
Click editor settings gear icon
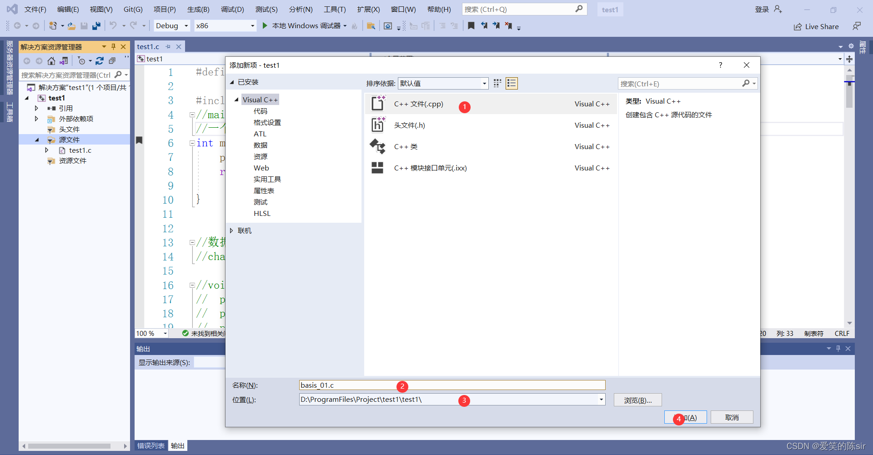851,46
